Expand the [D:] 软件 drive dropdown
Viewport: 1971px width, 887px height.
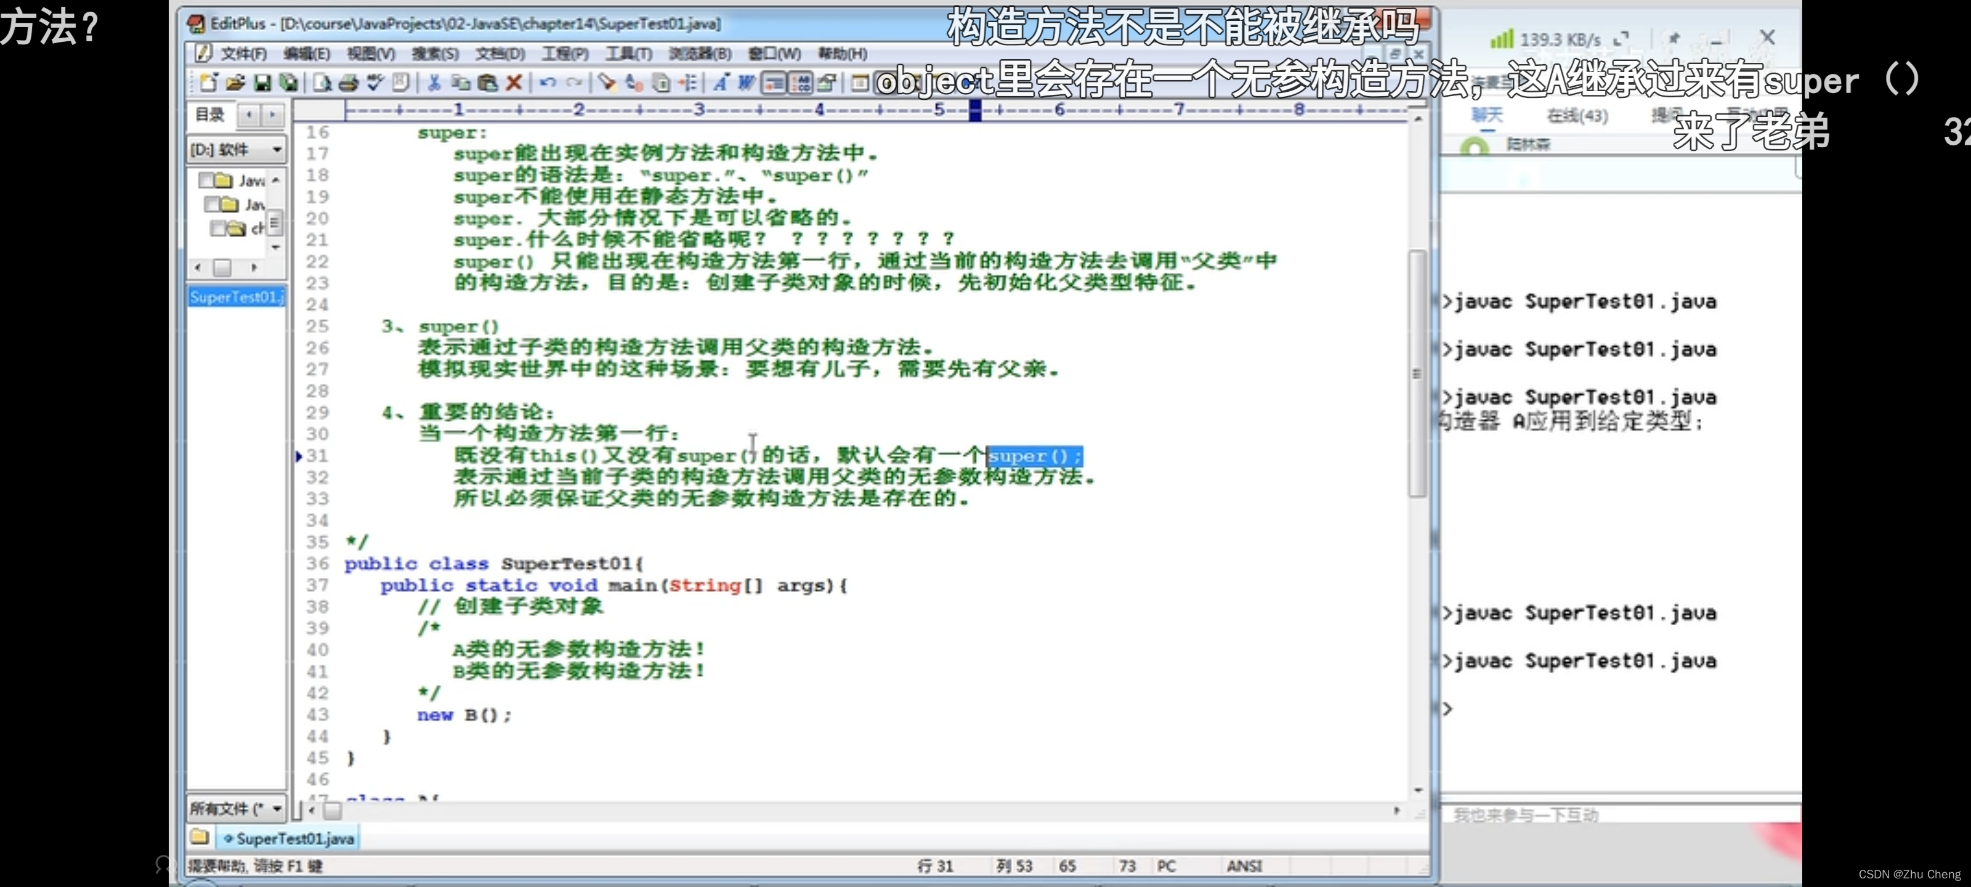276,149
